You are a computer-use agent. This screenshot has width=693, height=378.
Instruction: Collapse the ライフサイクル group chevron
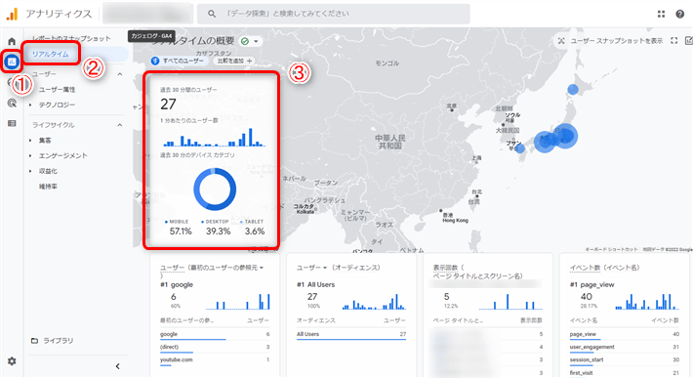[120, 125]
